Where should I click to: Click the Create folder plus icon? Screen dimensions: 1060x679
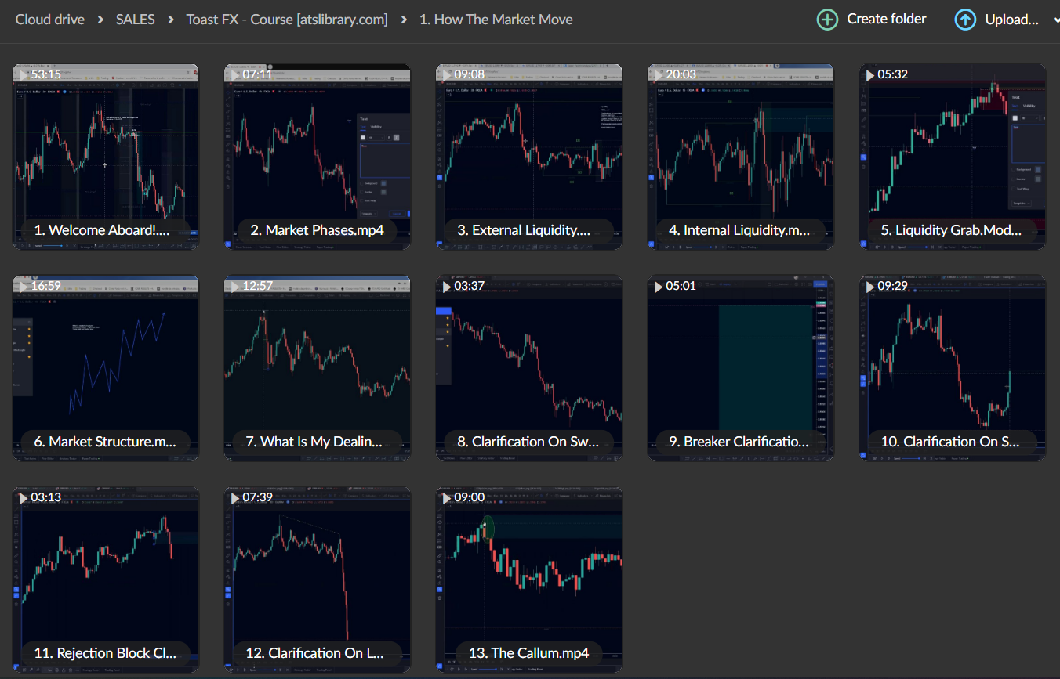point(827,20)
